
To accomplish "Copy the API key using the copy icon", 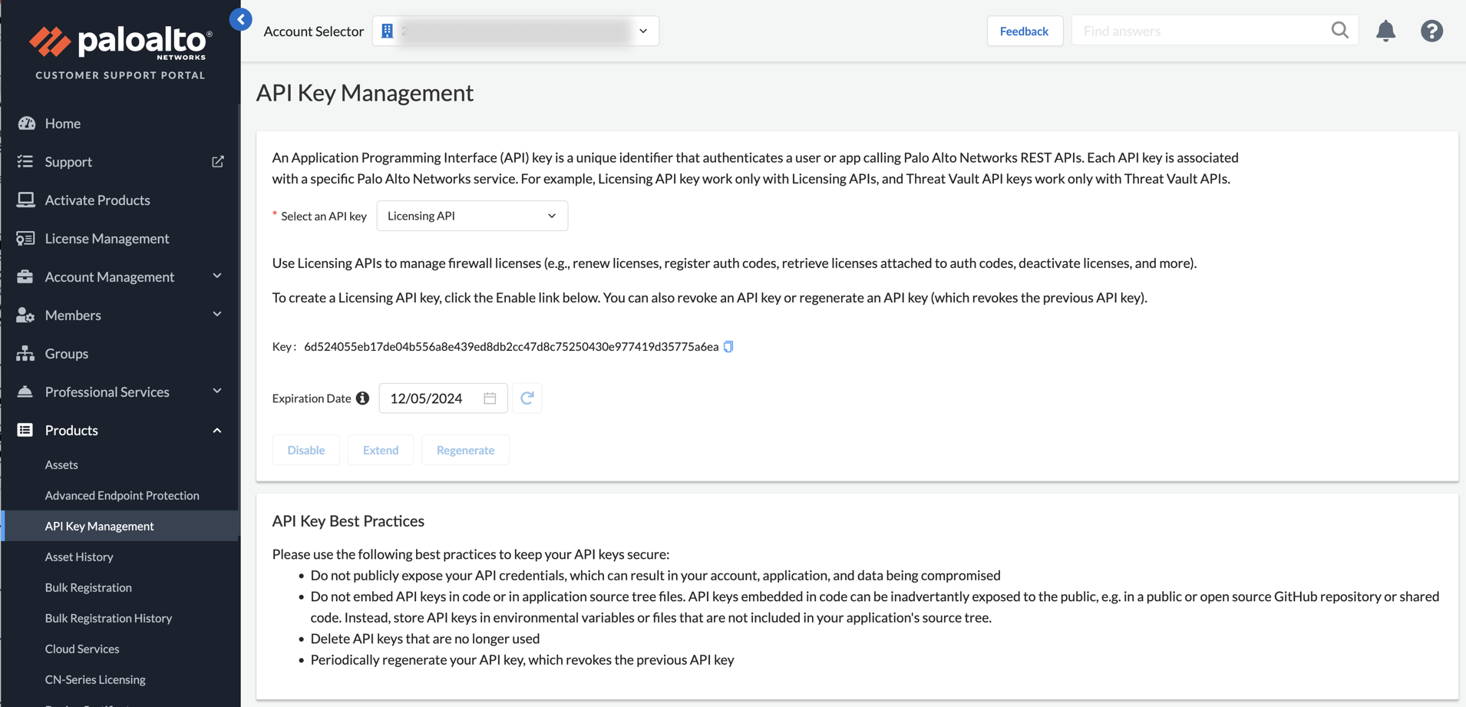I will pyautogui.click(x=728, y=347).
